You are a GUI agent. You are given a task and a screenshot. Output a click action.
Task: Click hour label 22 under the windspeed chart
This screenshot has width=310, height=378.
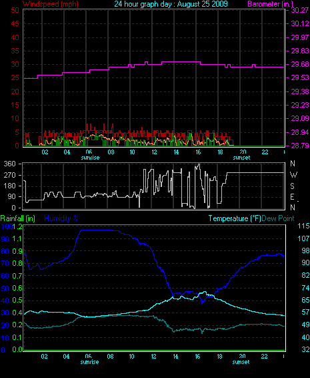pos(265,152)
